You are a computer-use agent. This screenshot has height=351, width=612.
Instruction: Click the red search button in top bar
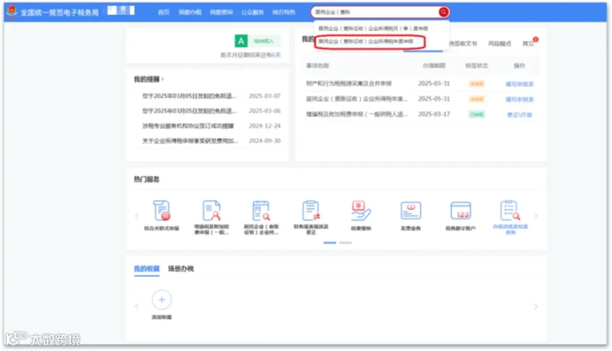443,12
